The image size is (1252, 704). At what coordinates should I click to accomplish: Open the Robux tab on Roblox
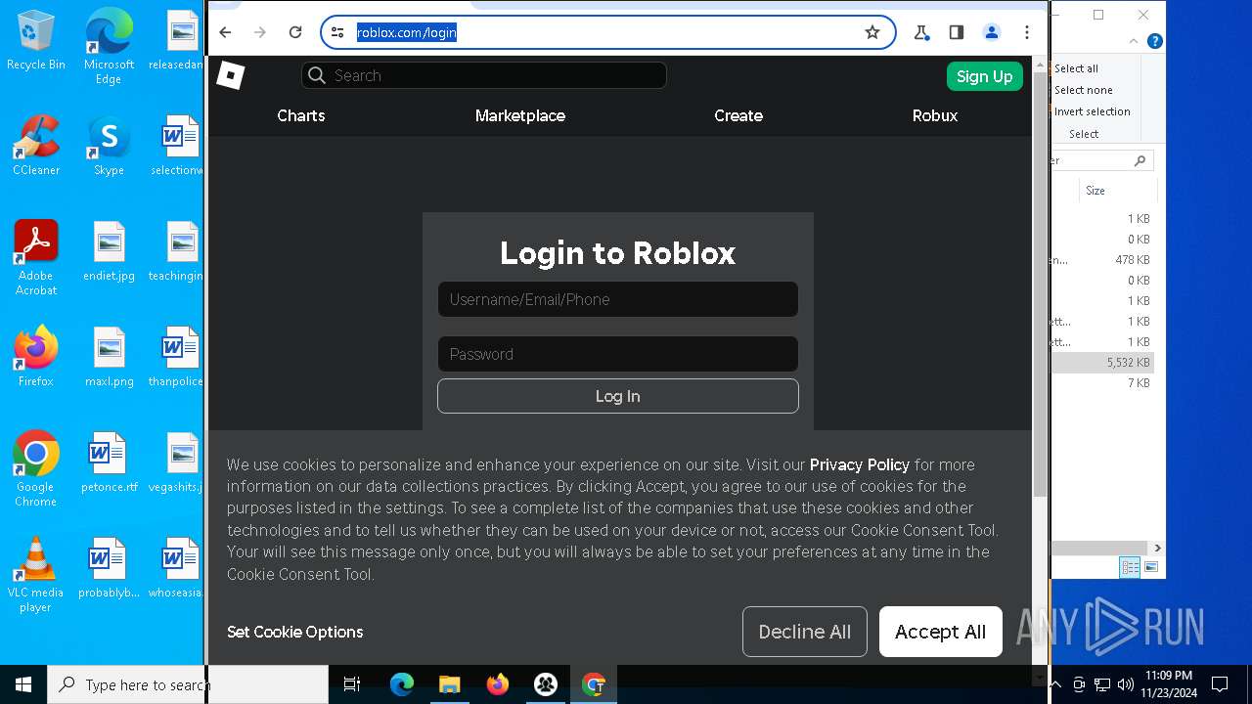click(935, 115)
